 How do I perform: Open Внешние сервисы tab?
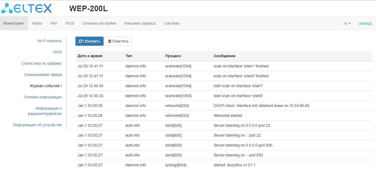click(x=140, y=23)
